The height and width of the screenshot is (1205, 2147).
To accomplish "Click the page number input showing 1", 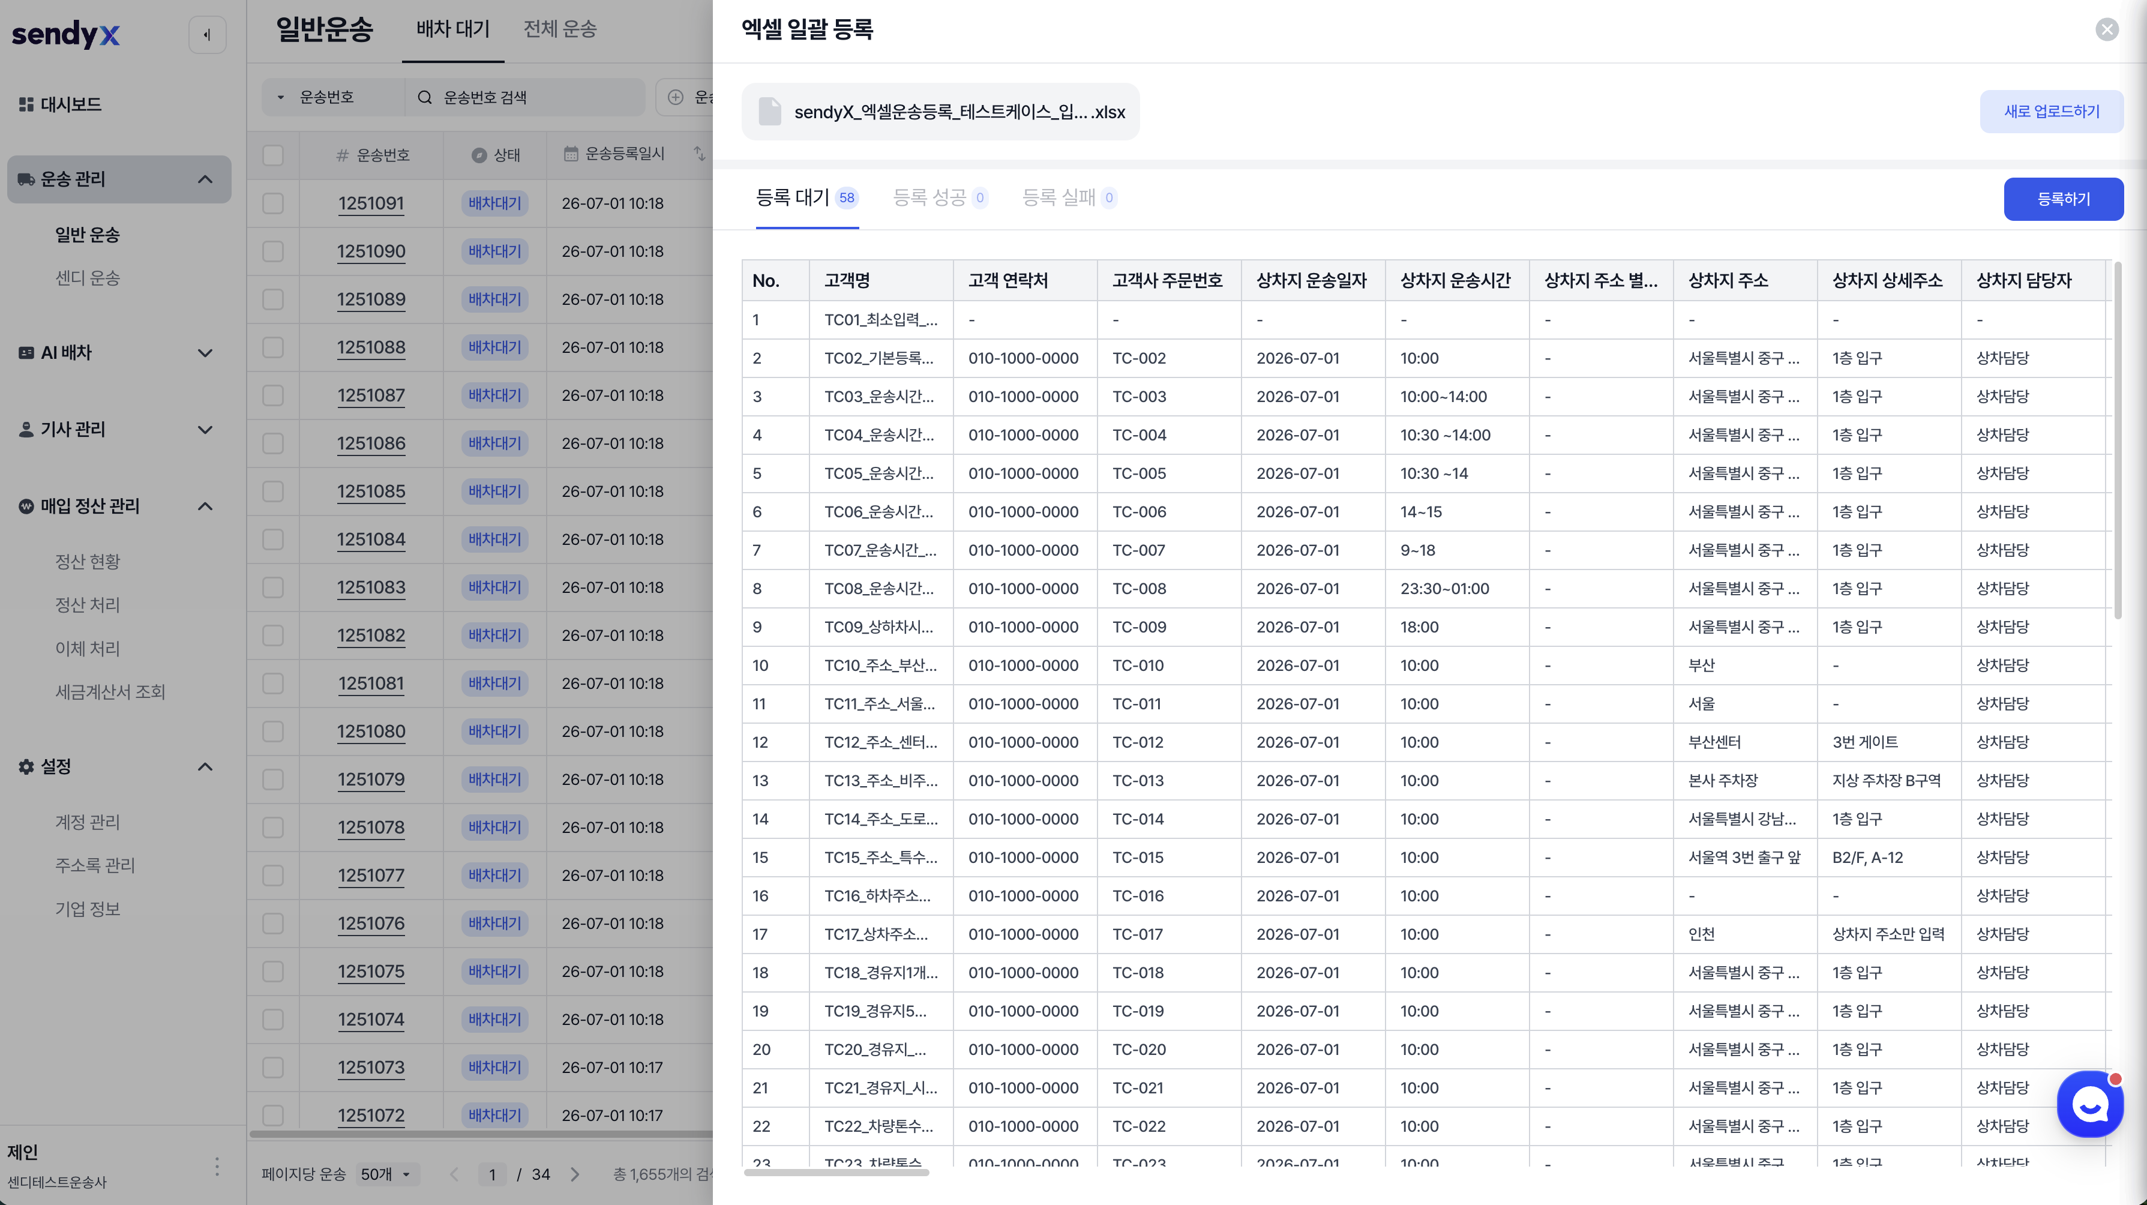I will 491,1174.
